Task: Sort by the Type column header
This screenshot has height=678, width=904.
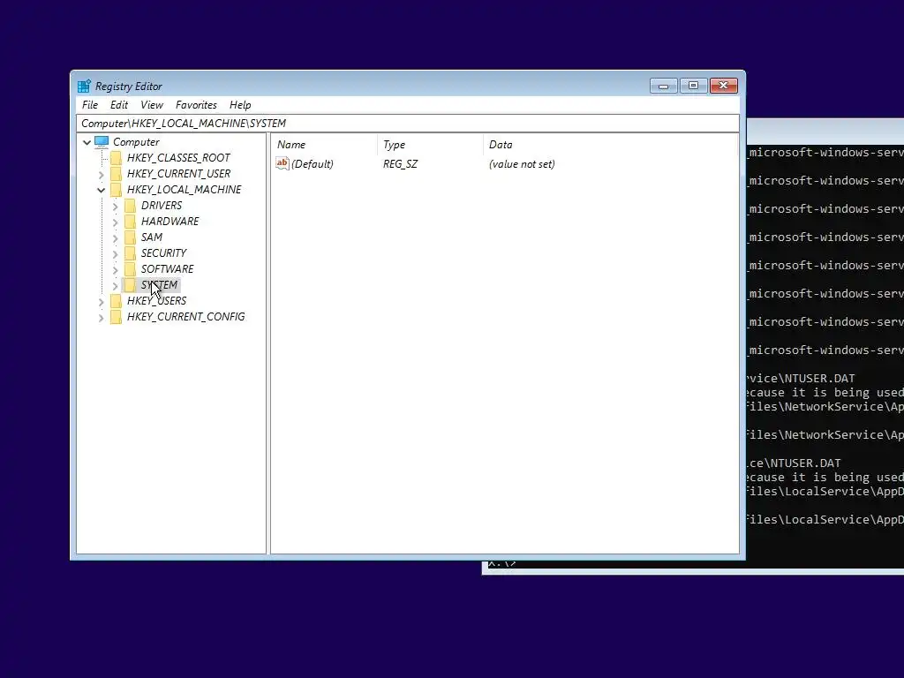Action: (x=430, y=145)
